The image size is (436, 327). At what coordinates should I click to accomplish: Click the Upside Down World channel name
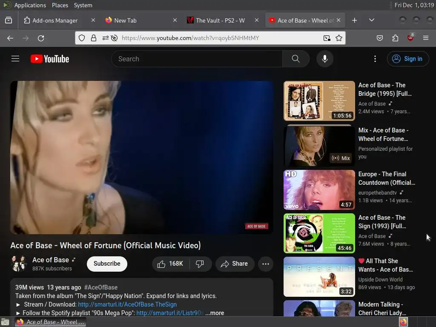click(380, 279)
